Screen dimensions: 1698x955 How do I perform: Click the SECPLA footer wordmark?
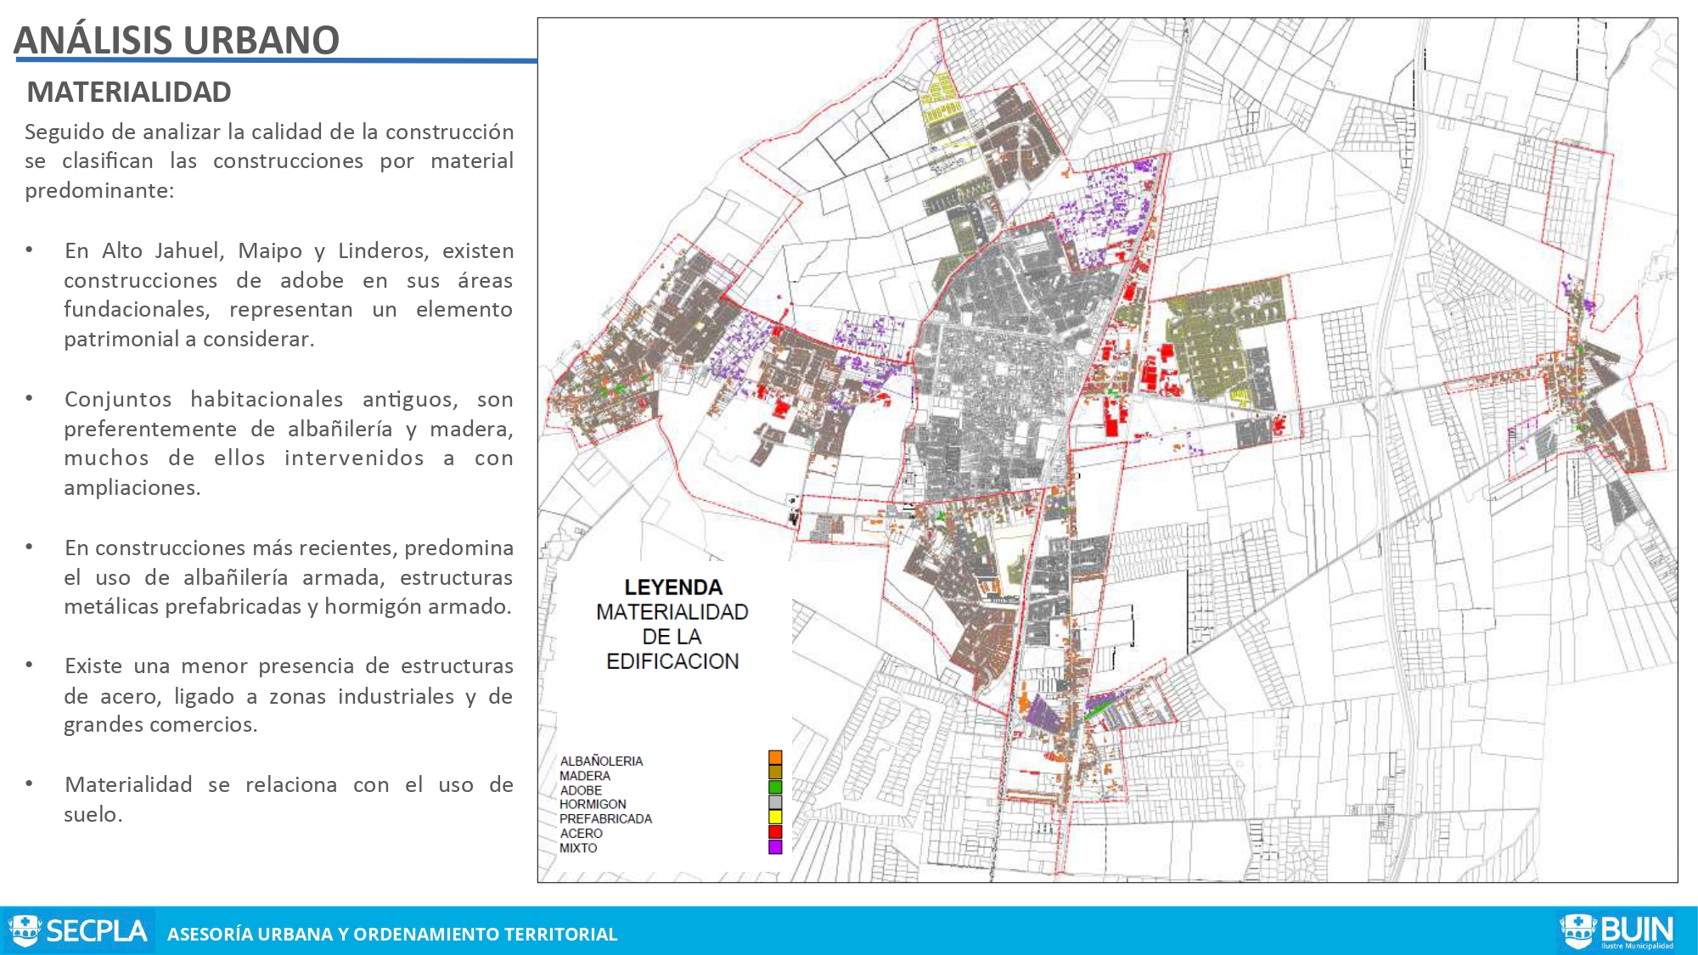(97, 931)
